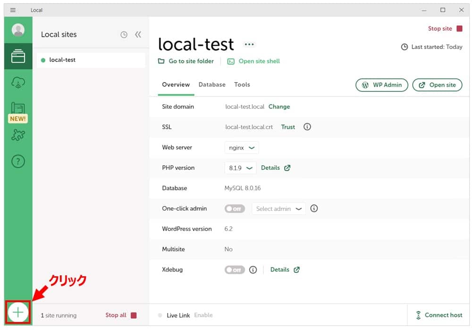The height and width of the screenshot is (330, 472).
Task: Sort sites using the clock icon
Action: tap(124, 34)
